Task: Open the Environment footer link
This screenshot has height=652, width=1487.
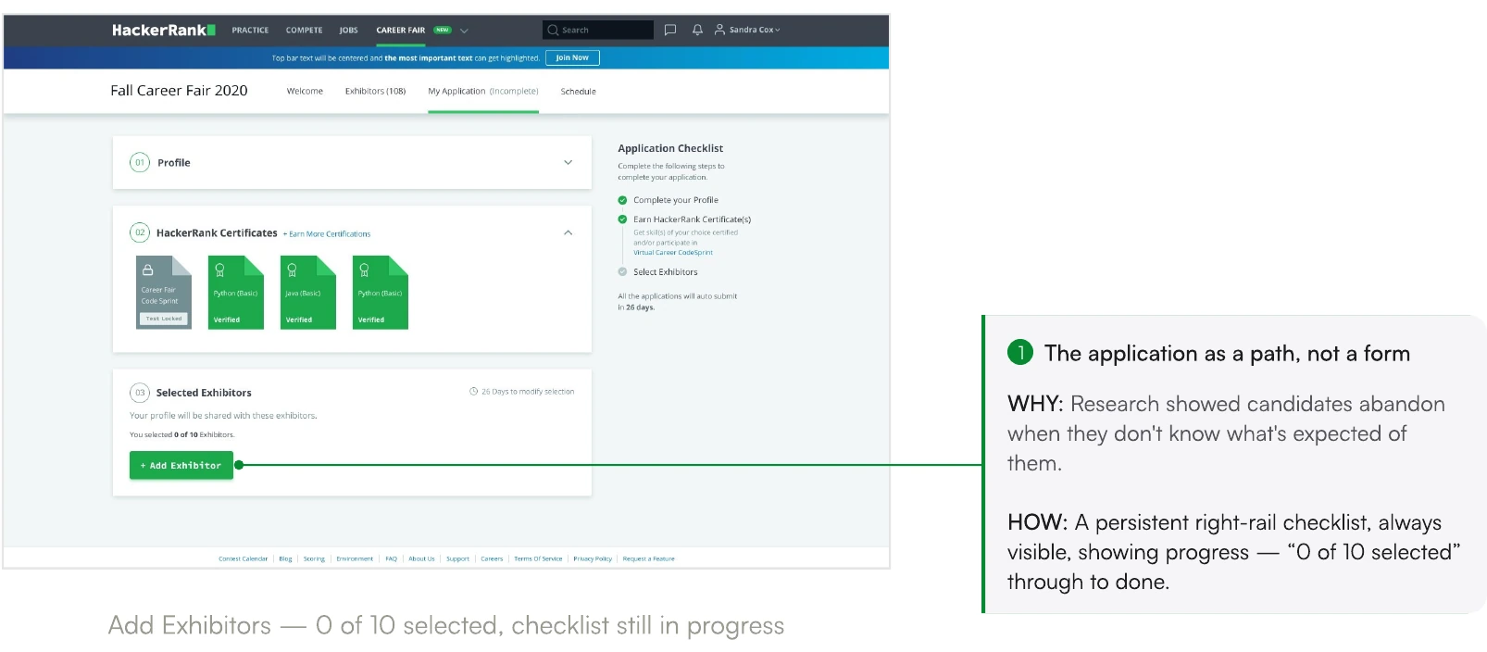Action: 355,558
